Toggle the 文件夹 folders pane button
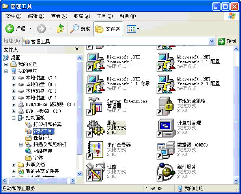 tap(108, 29)
